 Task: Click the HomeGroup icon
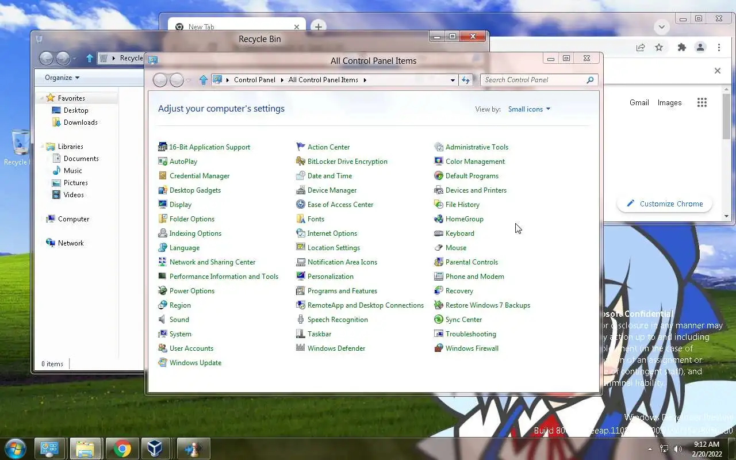439,219
